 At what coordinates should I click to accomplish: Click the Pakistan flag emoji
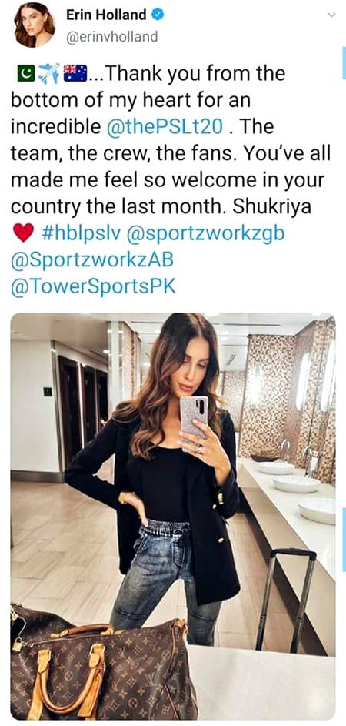click(x=26, y=73)
